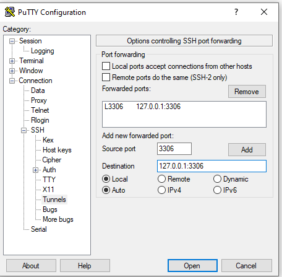Click into the Source port field

(174, 149)
